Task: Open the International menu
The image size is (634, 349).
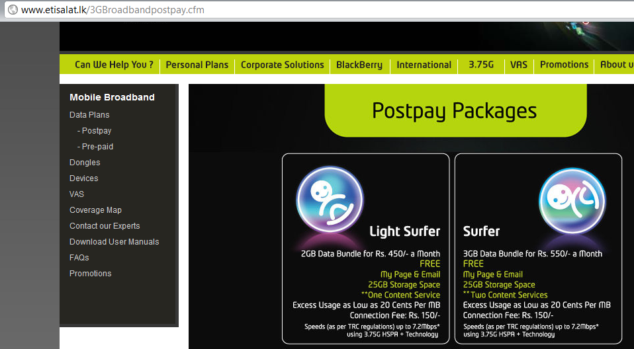Action: click(424, 65)
